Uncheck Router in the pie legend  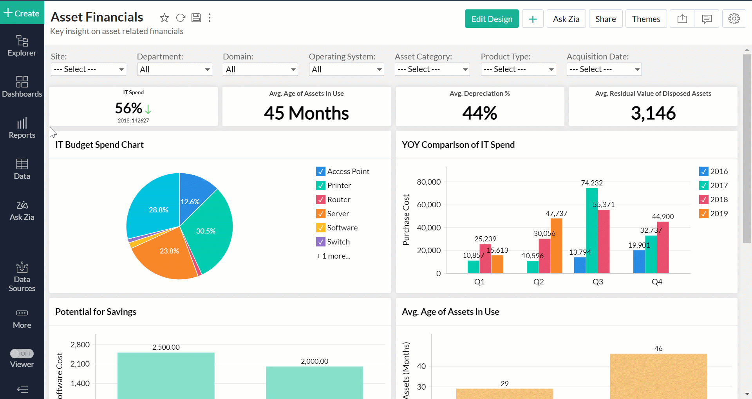pyautogui.click(x=321, y=199)
